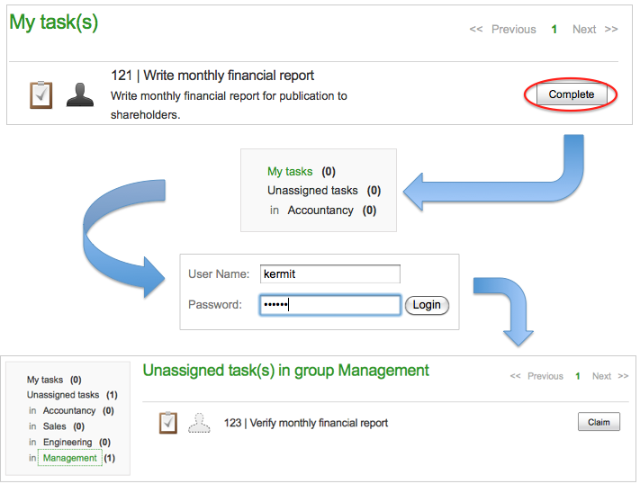Viewport: 640px width, 484px height.
Task: Go to Next page of unassigned tasks
Action: 601,376
